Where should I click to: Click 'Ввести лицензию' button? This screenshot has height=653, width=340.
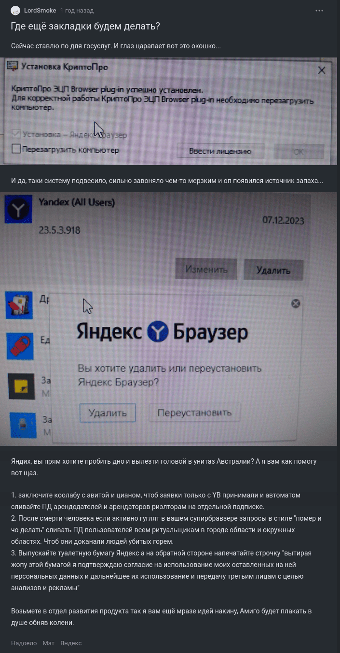pos(220,151)
